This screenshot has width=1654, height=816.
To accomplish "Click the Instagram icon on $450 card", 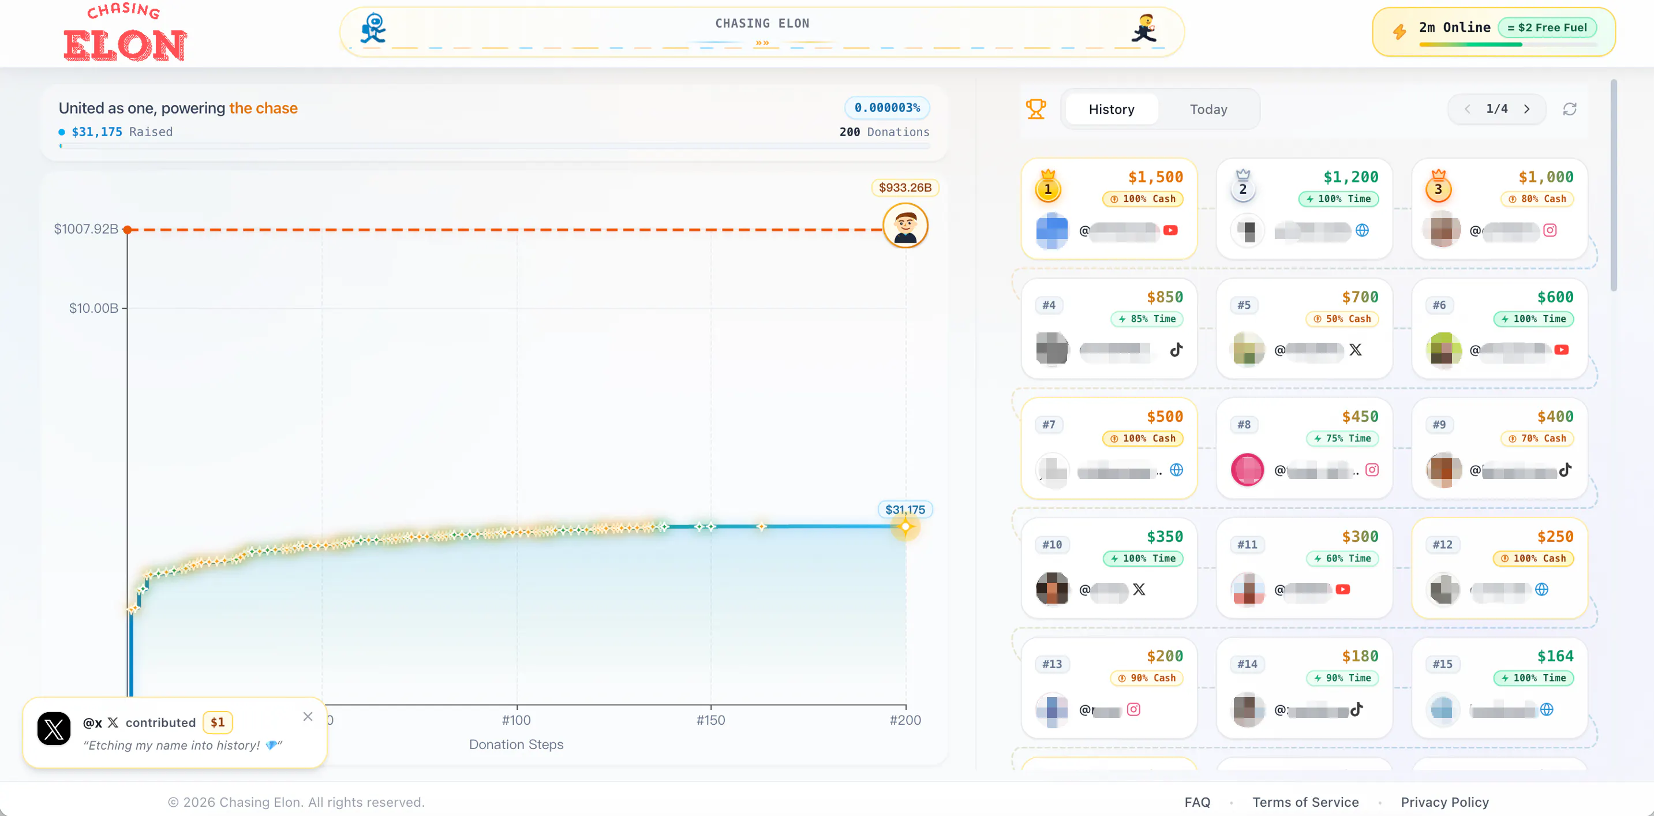I will click(1371, 470).
